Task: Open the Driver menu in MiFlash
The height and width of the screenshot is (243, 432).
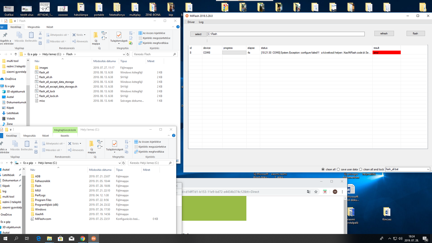Action: pyautogui.click(x=191, y=22)
